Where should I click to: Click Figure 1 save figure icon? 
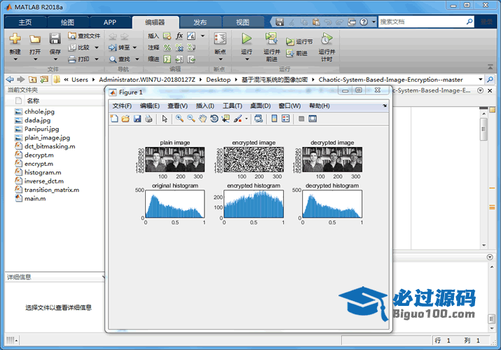coord(137,119)
